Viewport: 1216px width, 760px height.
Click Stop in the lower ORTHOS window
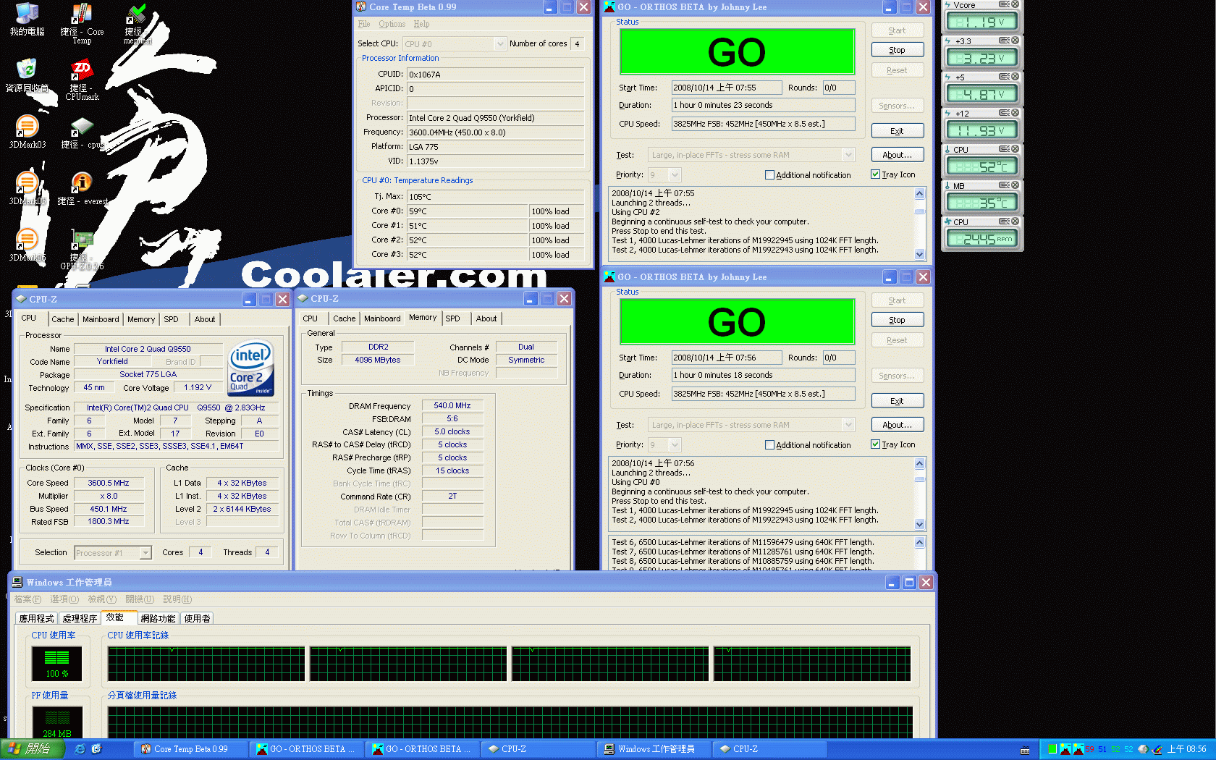897,320
